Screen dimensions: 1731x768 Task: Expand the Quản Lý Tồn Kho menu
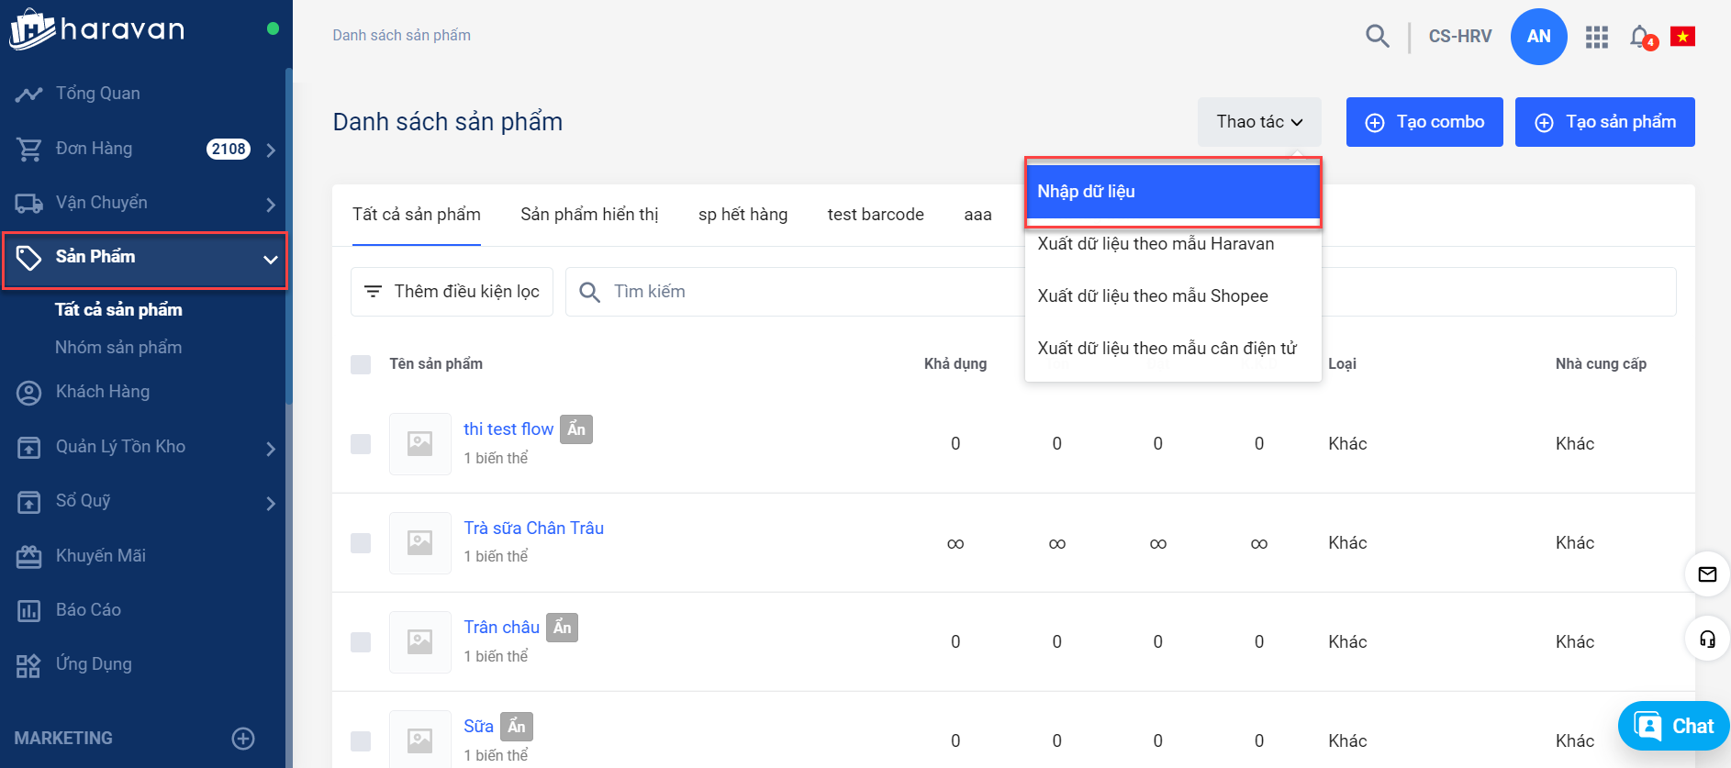(x=270, y=448)
